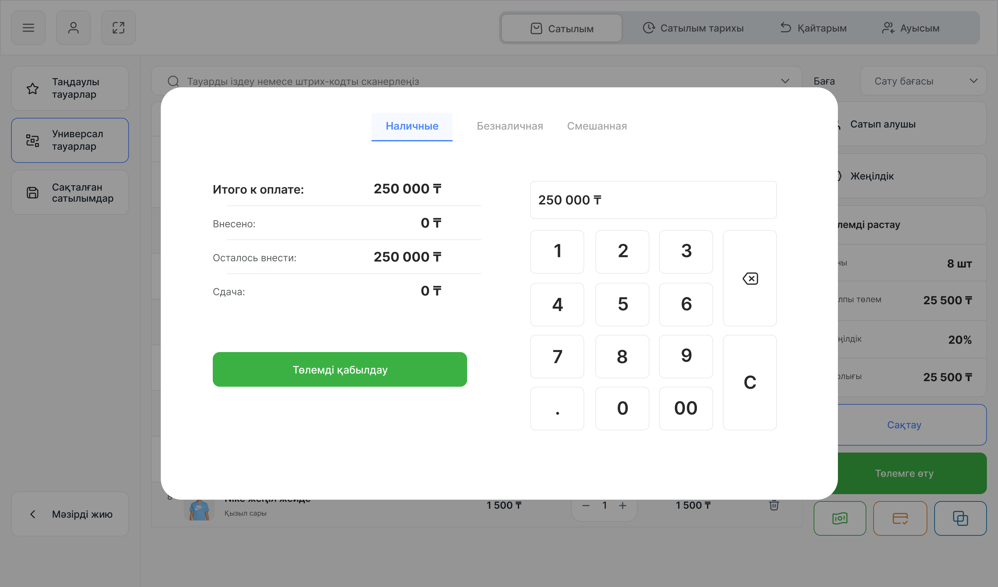Tap keypad digit 6
The height and width of the screenshot is (587, 998).
pyautogui.click(x=686, y=305)
